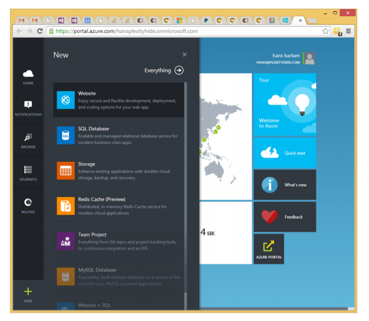Click the Everything link text
369x321 pixels.
157,70
